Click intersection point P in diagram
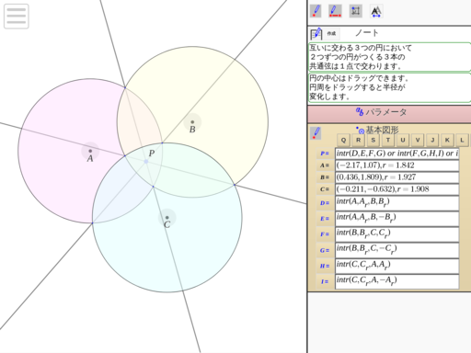The height and width of the screenshot is (353, 471). (x=146, y=161)
